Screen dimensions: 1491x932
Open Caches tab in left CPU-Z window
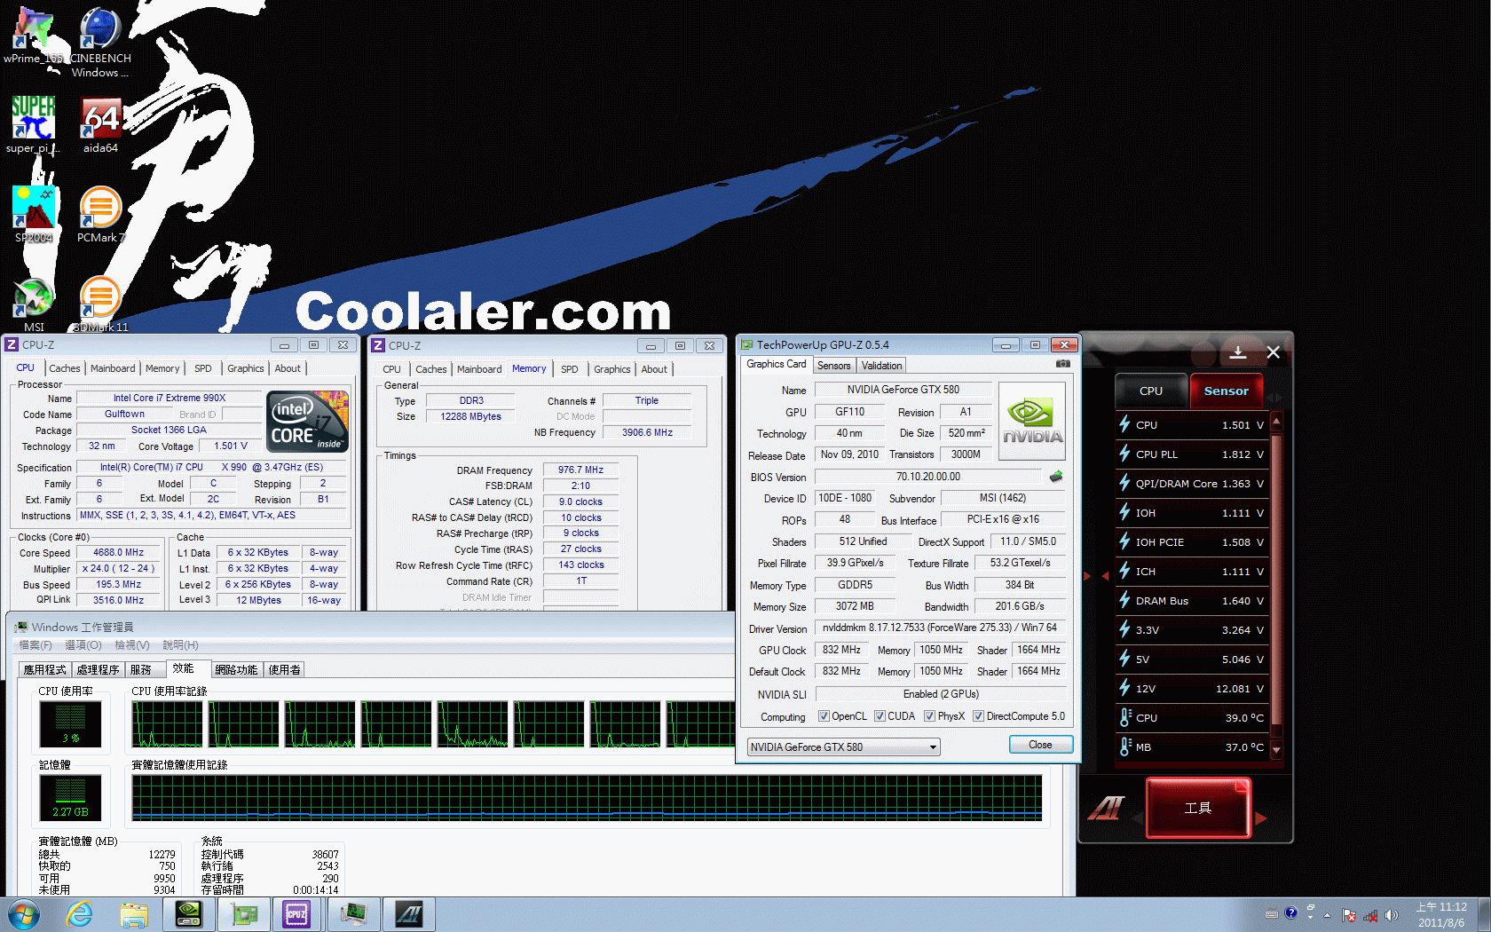(64, 368)
